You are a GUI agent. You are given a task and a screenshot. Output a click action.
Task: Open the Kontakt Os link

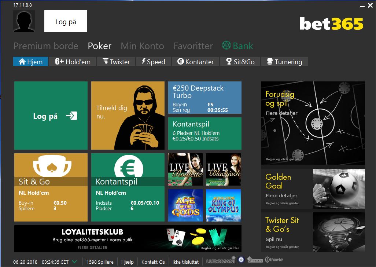[153, 262]
